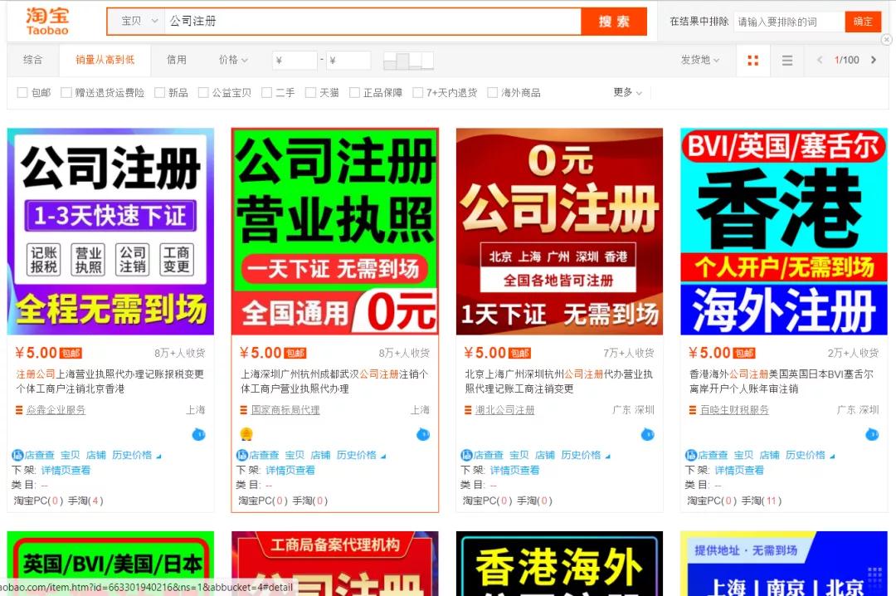896x596 pixels.
Task: Click the yellow medal icon on second product
Action: [x=244, y=434]
